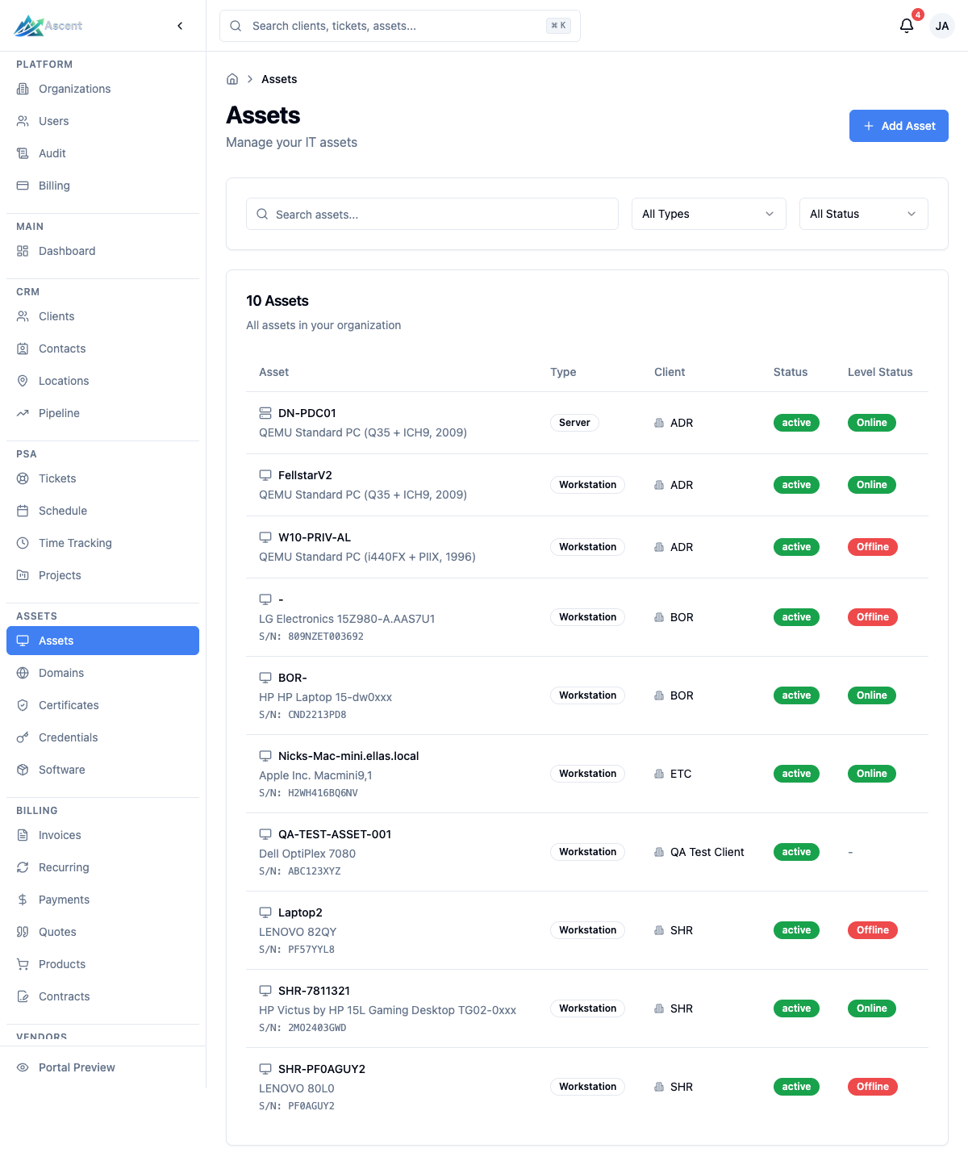Select the Certificates icon in the sidebar
The height and width of the screenshot is (1165, 968).
point(23,705)
